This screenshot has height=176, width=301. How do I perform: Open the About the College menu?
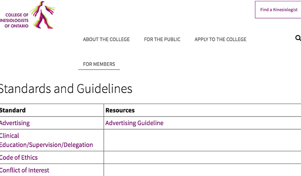(x=106, y=40)
